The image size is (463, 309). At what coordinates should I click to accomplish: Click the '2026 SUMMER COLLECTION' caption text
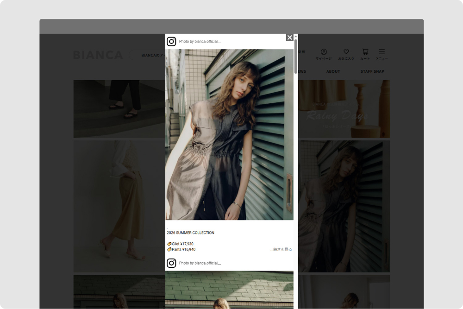(190, 233)
